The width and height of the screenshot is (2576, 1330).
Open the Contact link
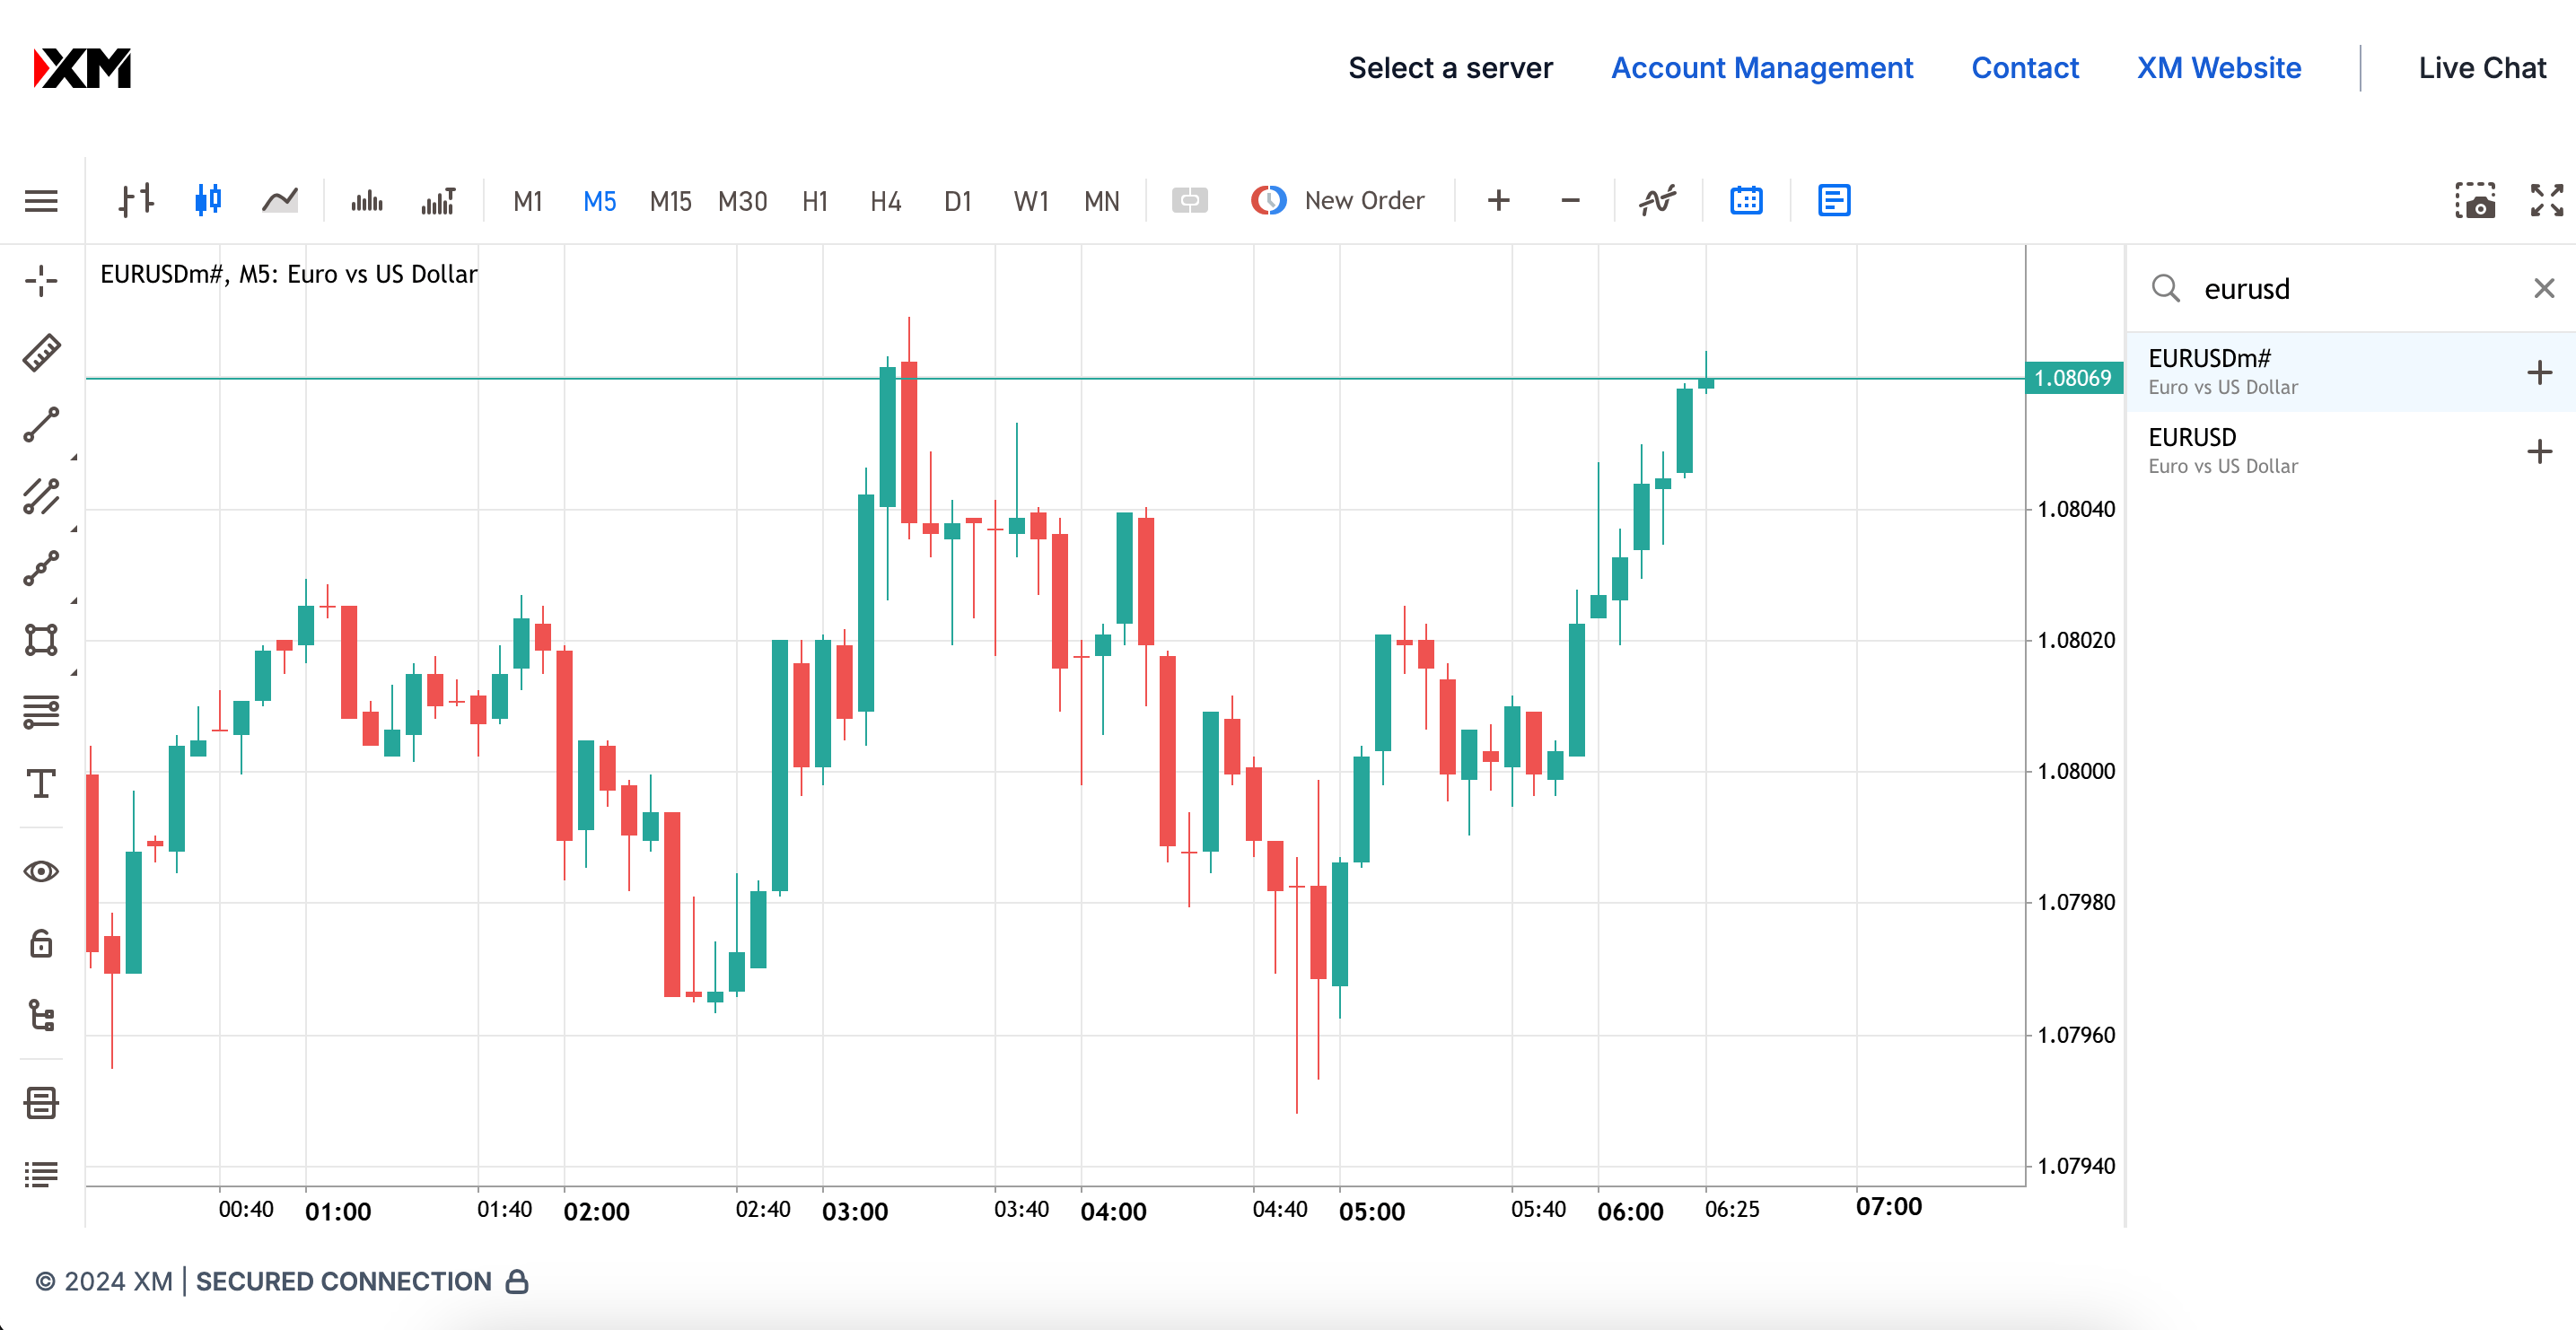(x=2024, y=68)
